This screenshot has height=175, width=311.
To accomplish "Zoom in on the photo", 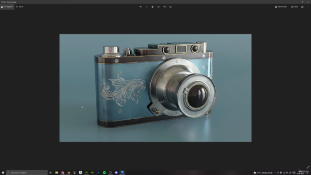I will pos(140,7).
